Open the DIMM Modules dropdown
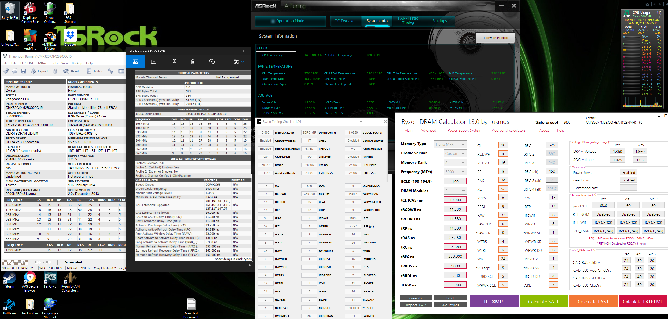The image size is (668, 319). pyautogui.click(x=455, y=191)
